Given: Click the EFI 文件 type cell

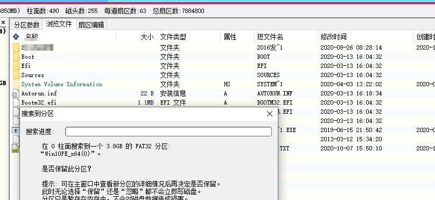Looking at the screenshot, I should 173,102.
